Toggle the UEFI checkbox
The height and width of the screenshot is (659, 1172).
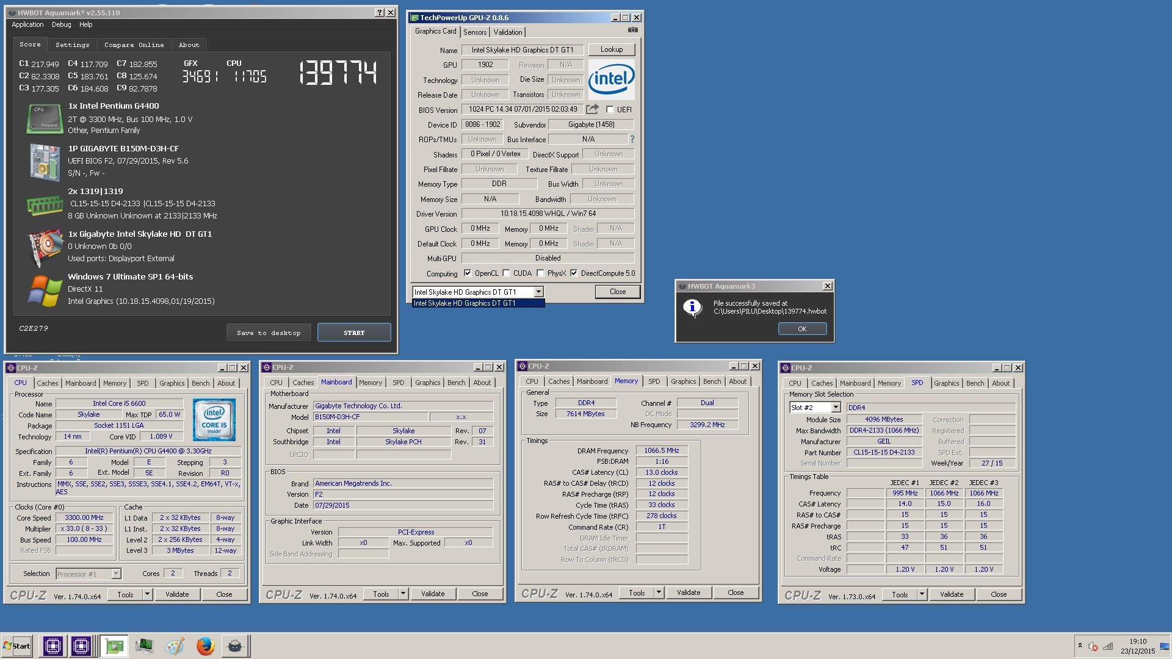pyautogui.click(x=610, y=110)
